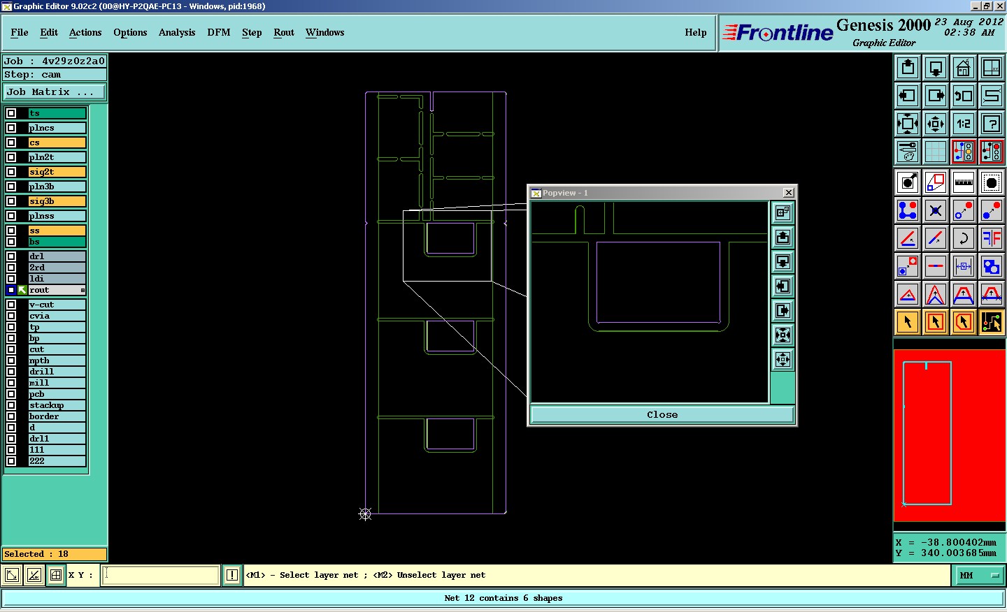Select the bs layer name
Screen dimensions: 1007x612
tap(57, 242)
